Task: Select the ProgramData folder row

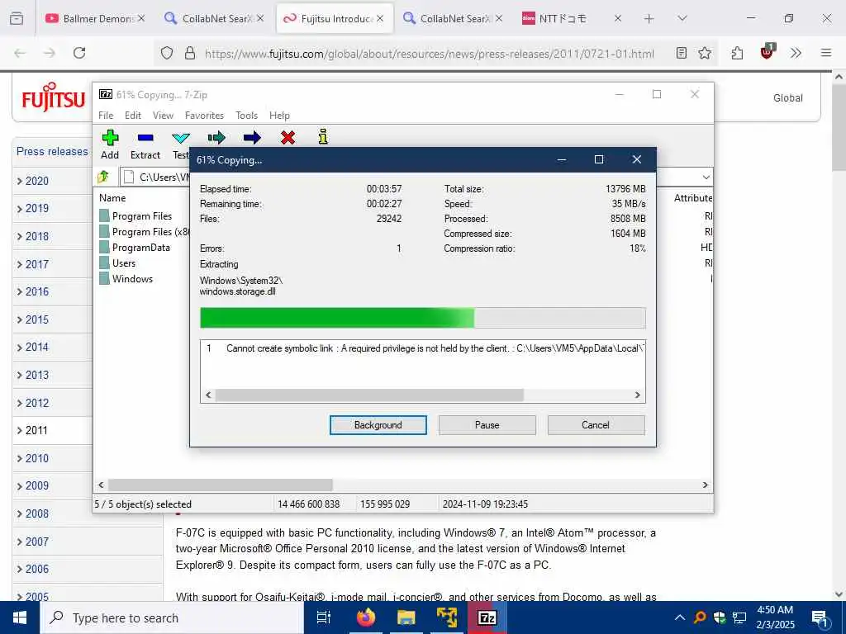Action: tap(135, 248)
